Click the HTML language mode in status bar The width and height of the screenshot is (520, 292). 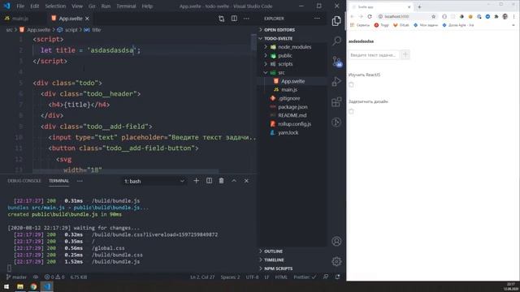(x=281, y=277)
